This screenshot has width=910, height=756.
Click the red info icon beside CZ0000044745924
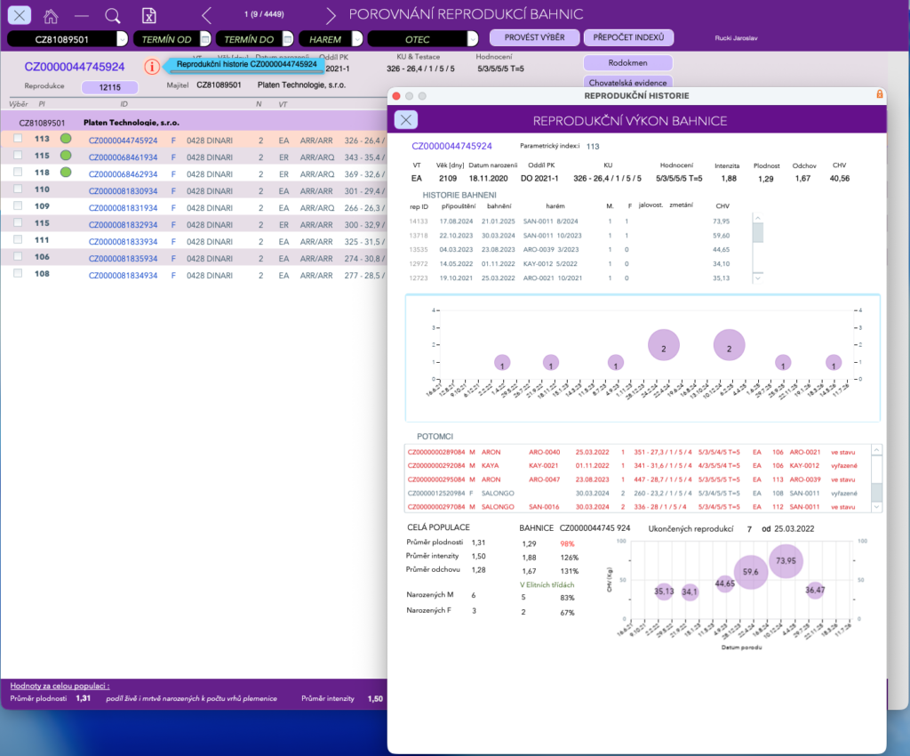tap(152, 67)
